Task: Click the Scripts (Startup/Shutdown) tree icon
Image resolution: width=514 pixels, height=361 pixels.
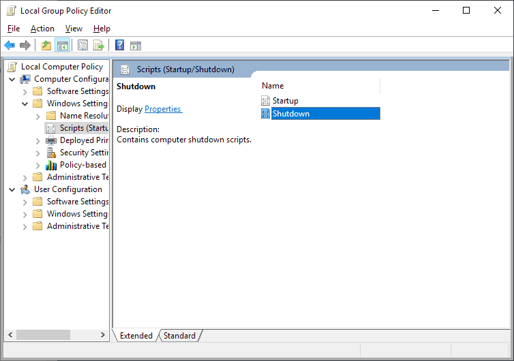Action: [50, 128]
